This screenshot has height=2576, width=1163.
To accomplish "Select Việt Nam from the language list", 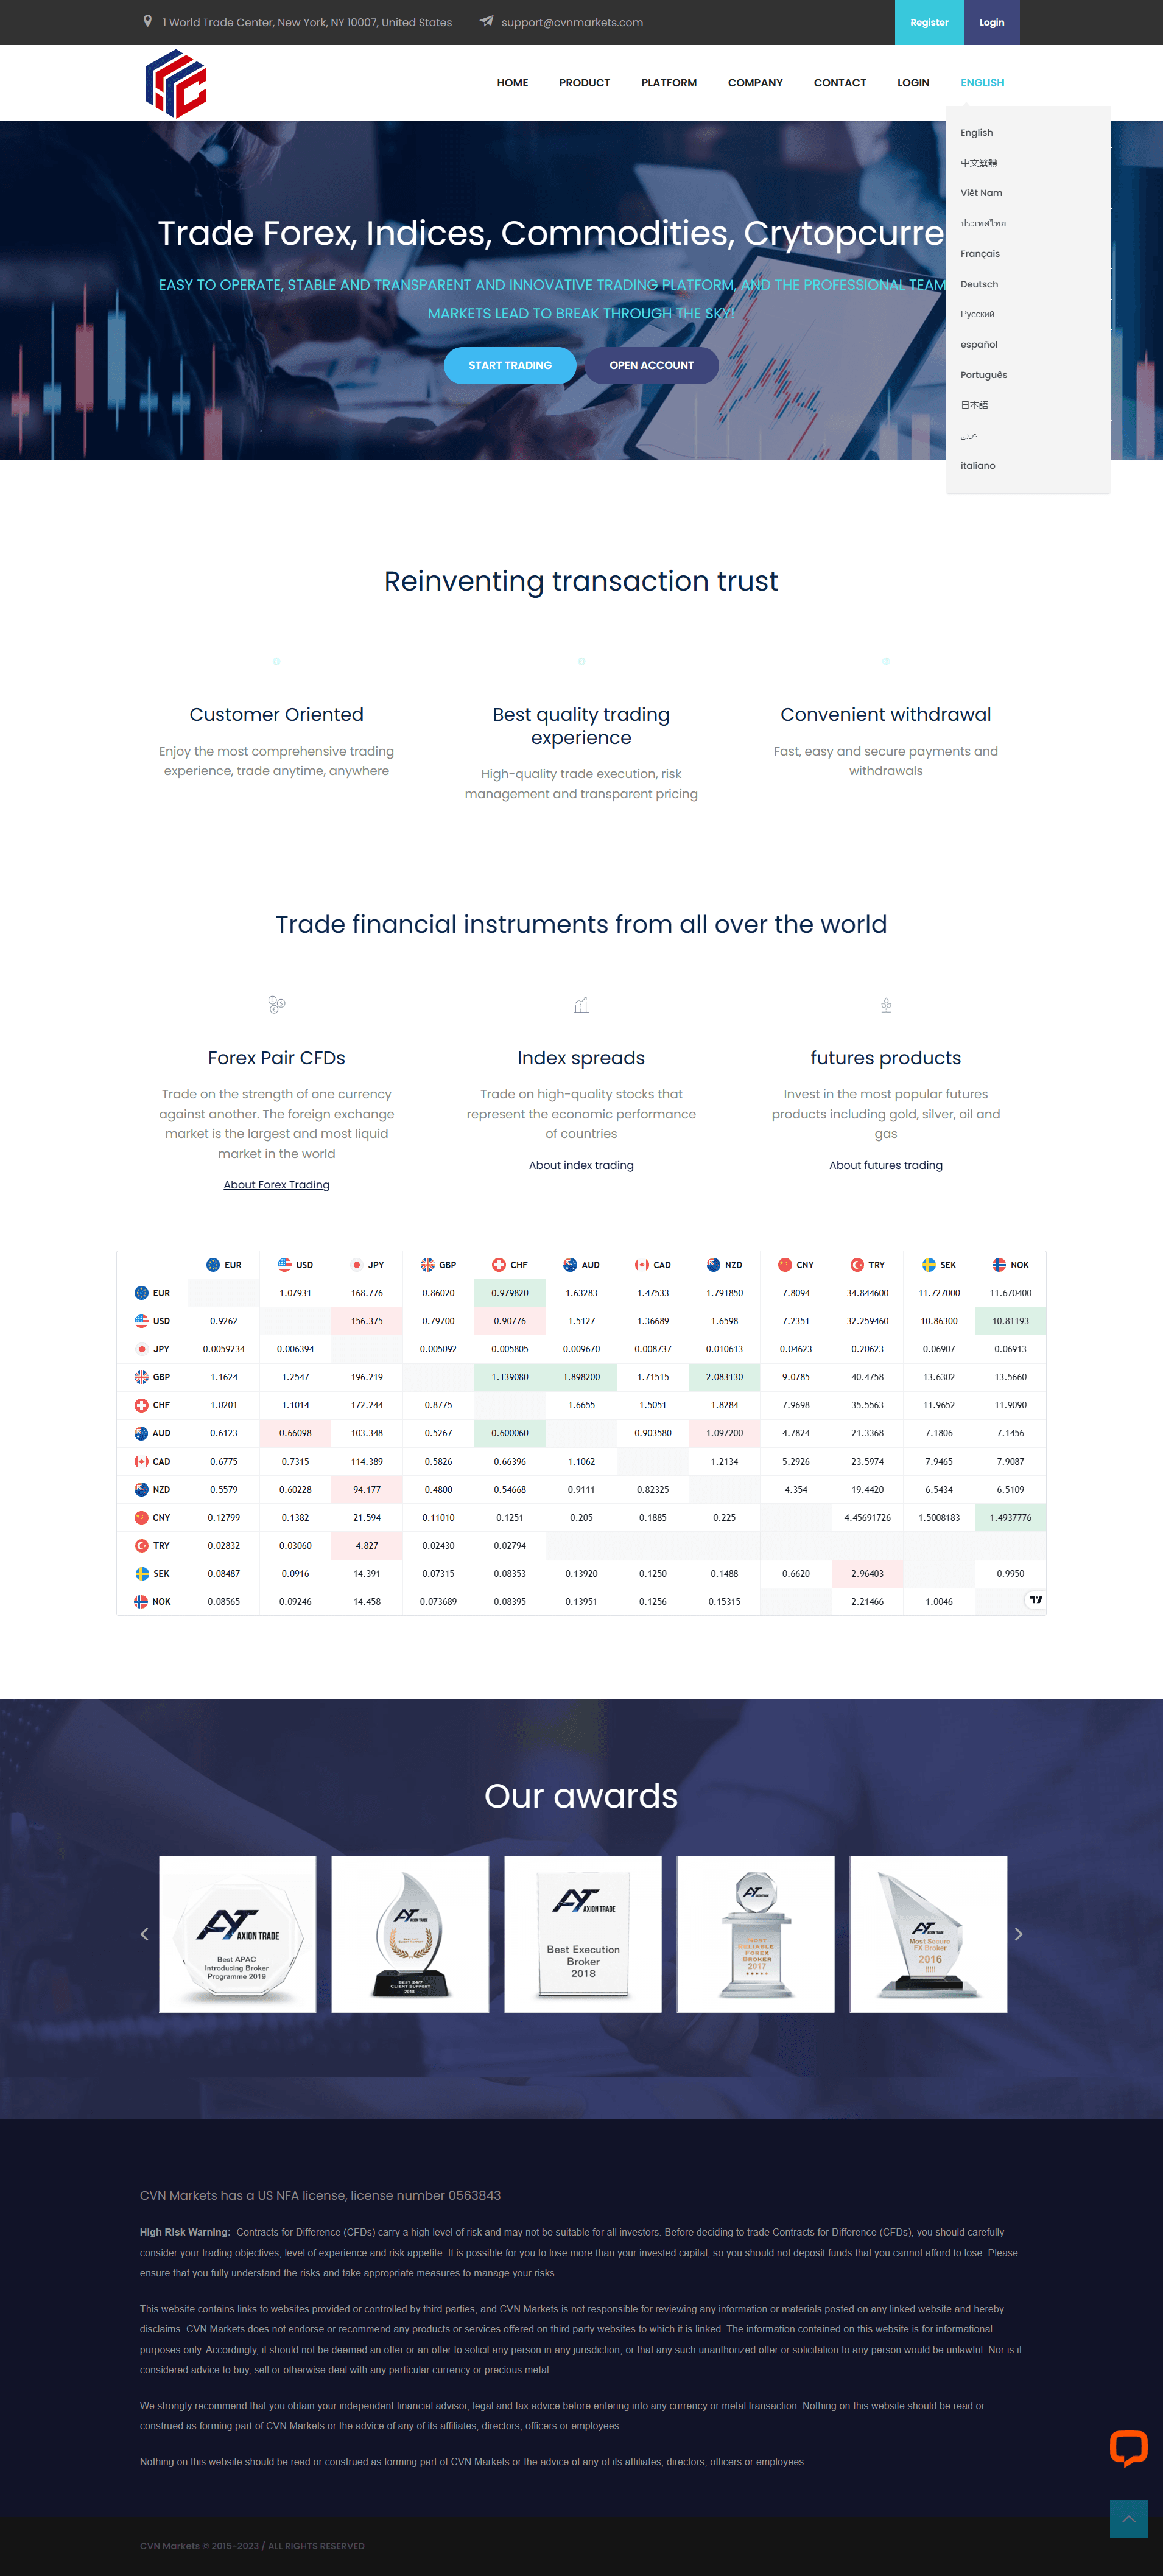I will click(x=981, y=192).
